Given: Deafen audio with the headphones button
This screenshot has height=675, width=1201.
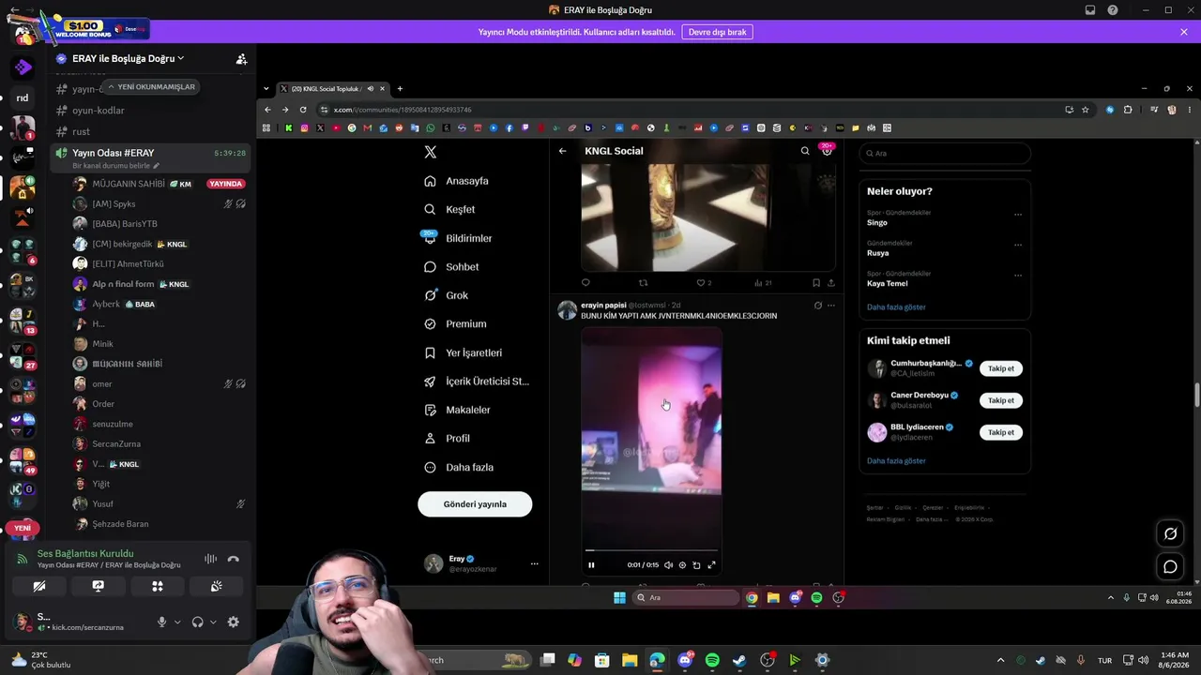Looking at the screenshot, I should point(197,622).
